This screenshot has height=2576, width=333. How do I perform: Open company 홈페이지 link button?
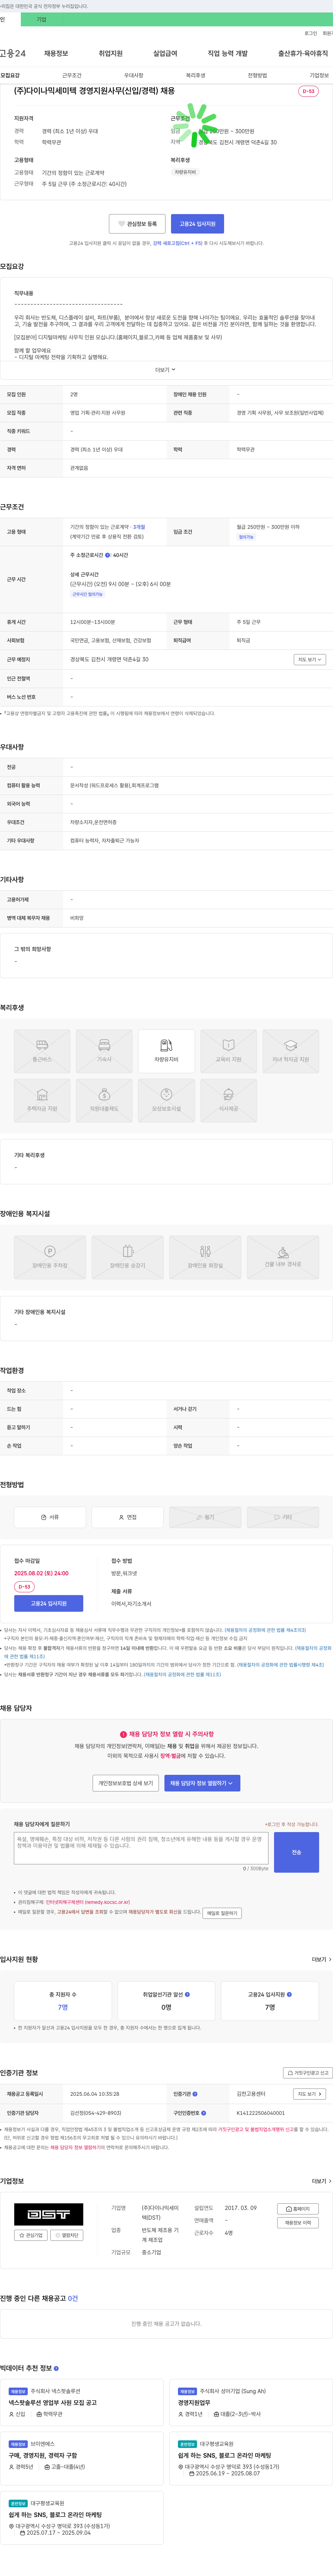click(x=298, y=2209)
